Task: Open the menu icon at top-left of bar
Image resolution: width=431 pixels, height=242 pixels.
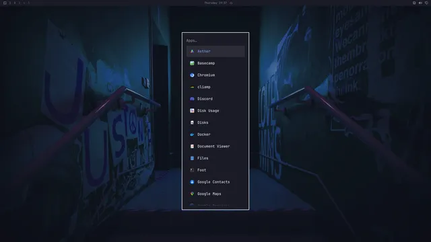Action: [x=5, y=3]
